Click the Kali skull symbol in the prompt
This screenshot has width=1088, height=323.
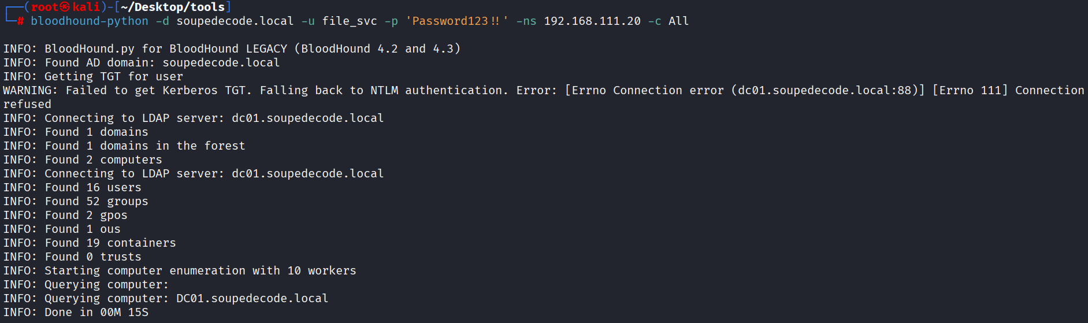tap(65, 7)
